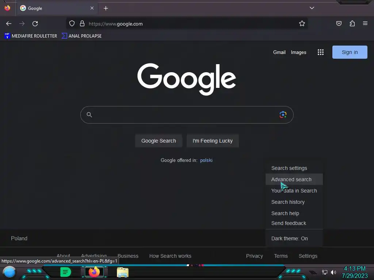This screenshot has height=280, width=374.
Task: Open Firefox View icon in tab bar
Action: click(7, 8)
